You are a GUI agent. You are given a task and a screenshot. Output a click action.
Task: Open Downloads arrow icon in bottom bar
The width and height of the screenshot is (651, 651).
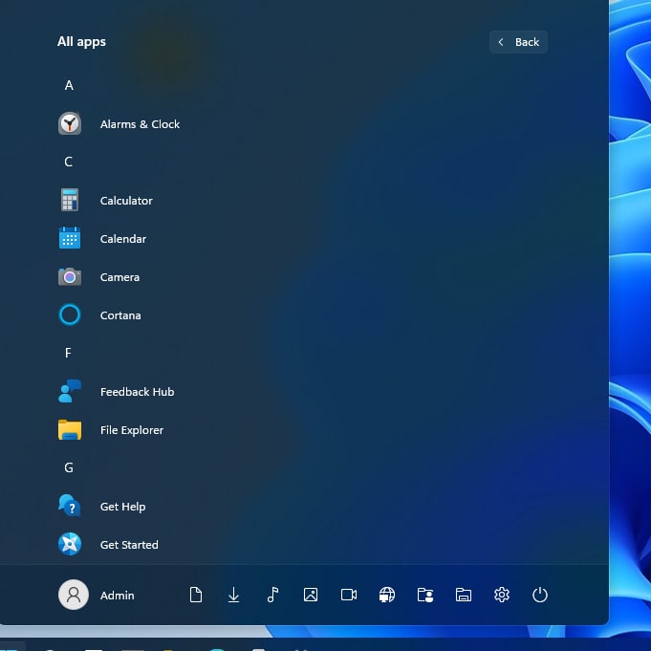(234, 595)
